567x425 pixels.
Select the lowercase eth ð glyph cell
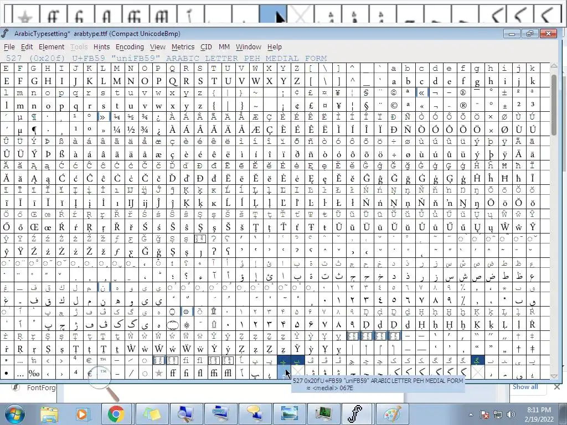297,154
